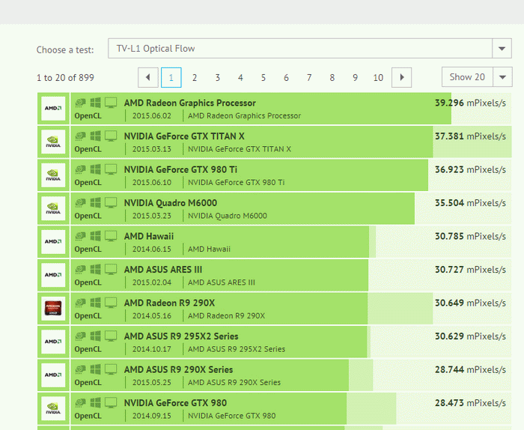The width and height of the screenshot is (524, 430).
Task: Select page 7 in pagination
Action: pos(309,78)
